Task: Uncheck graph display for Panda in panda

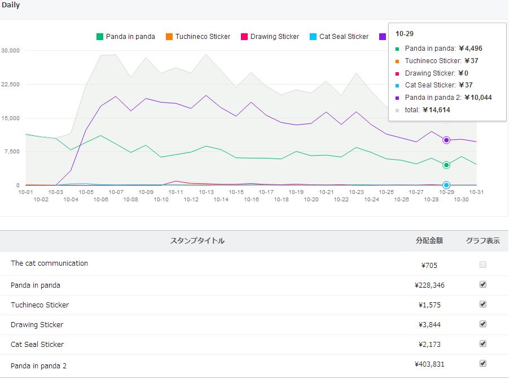Action: [482, 284]
